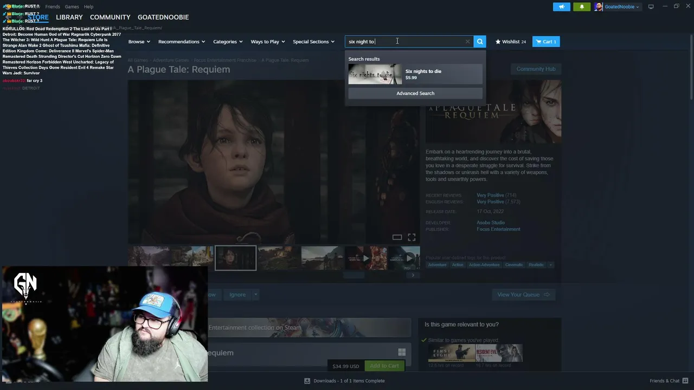Open the announcements megaphone icon
This screenshot has width=694, height=390.
coord(562,6)
